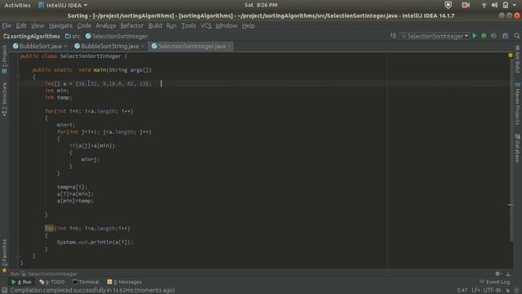Open Run tool window settings gear
522x294 pixels.
pos(498,274)
